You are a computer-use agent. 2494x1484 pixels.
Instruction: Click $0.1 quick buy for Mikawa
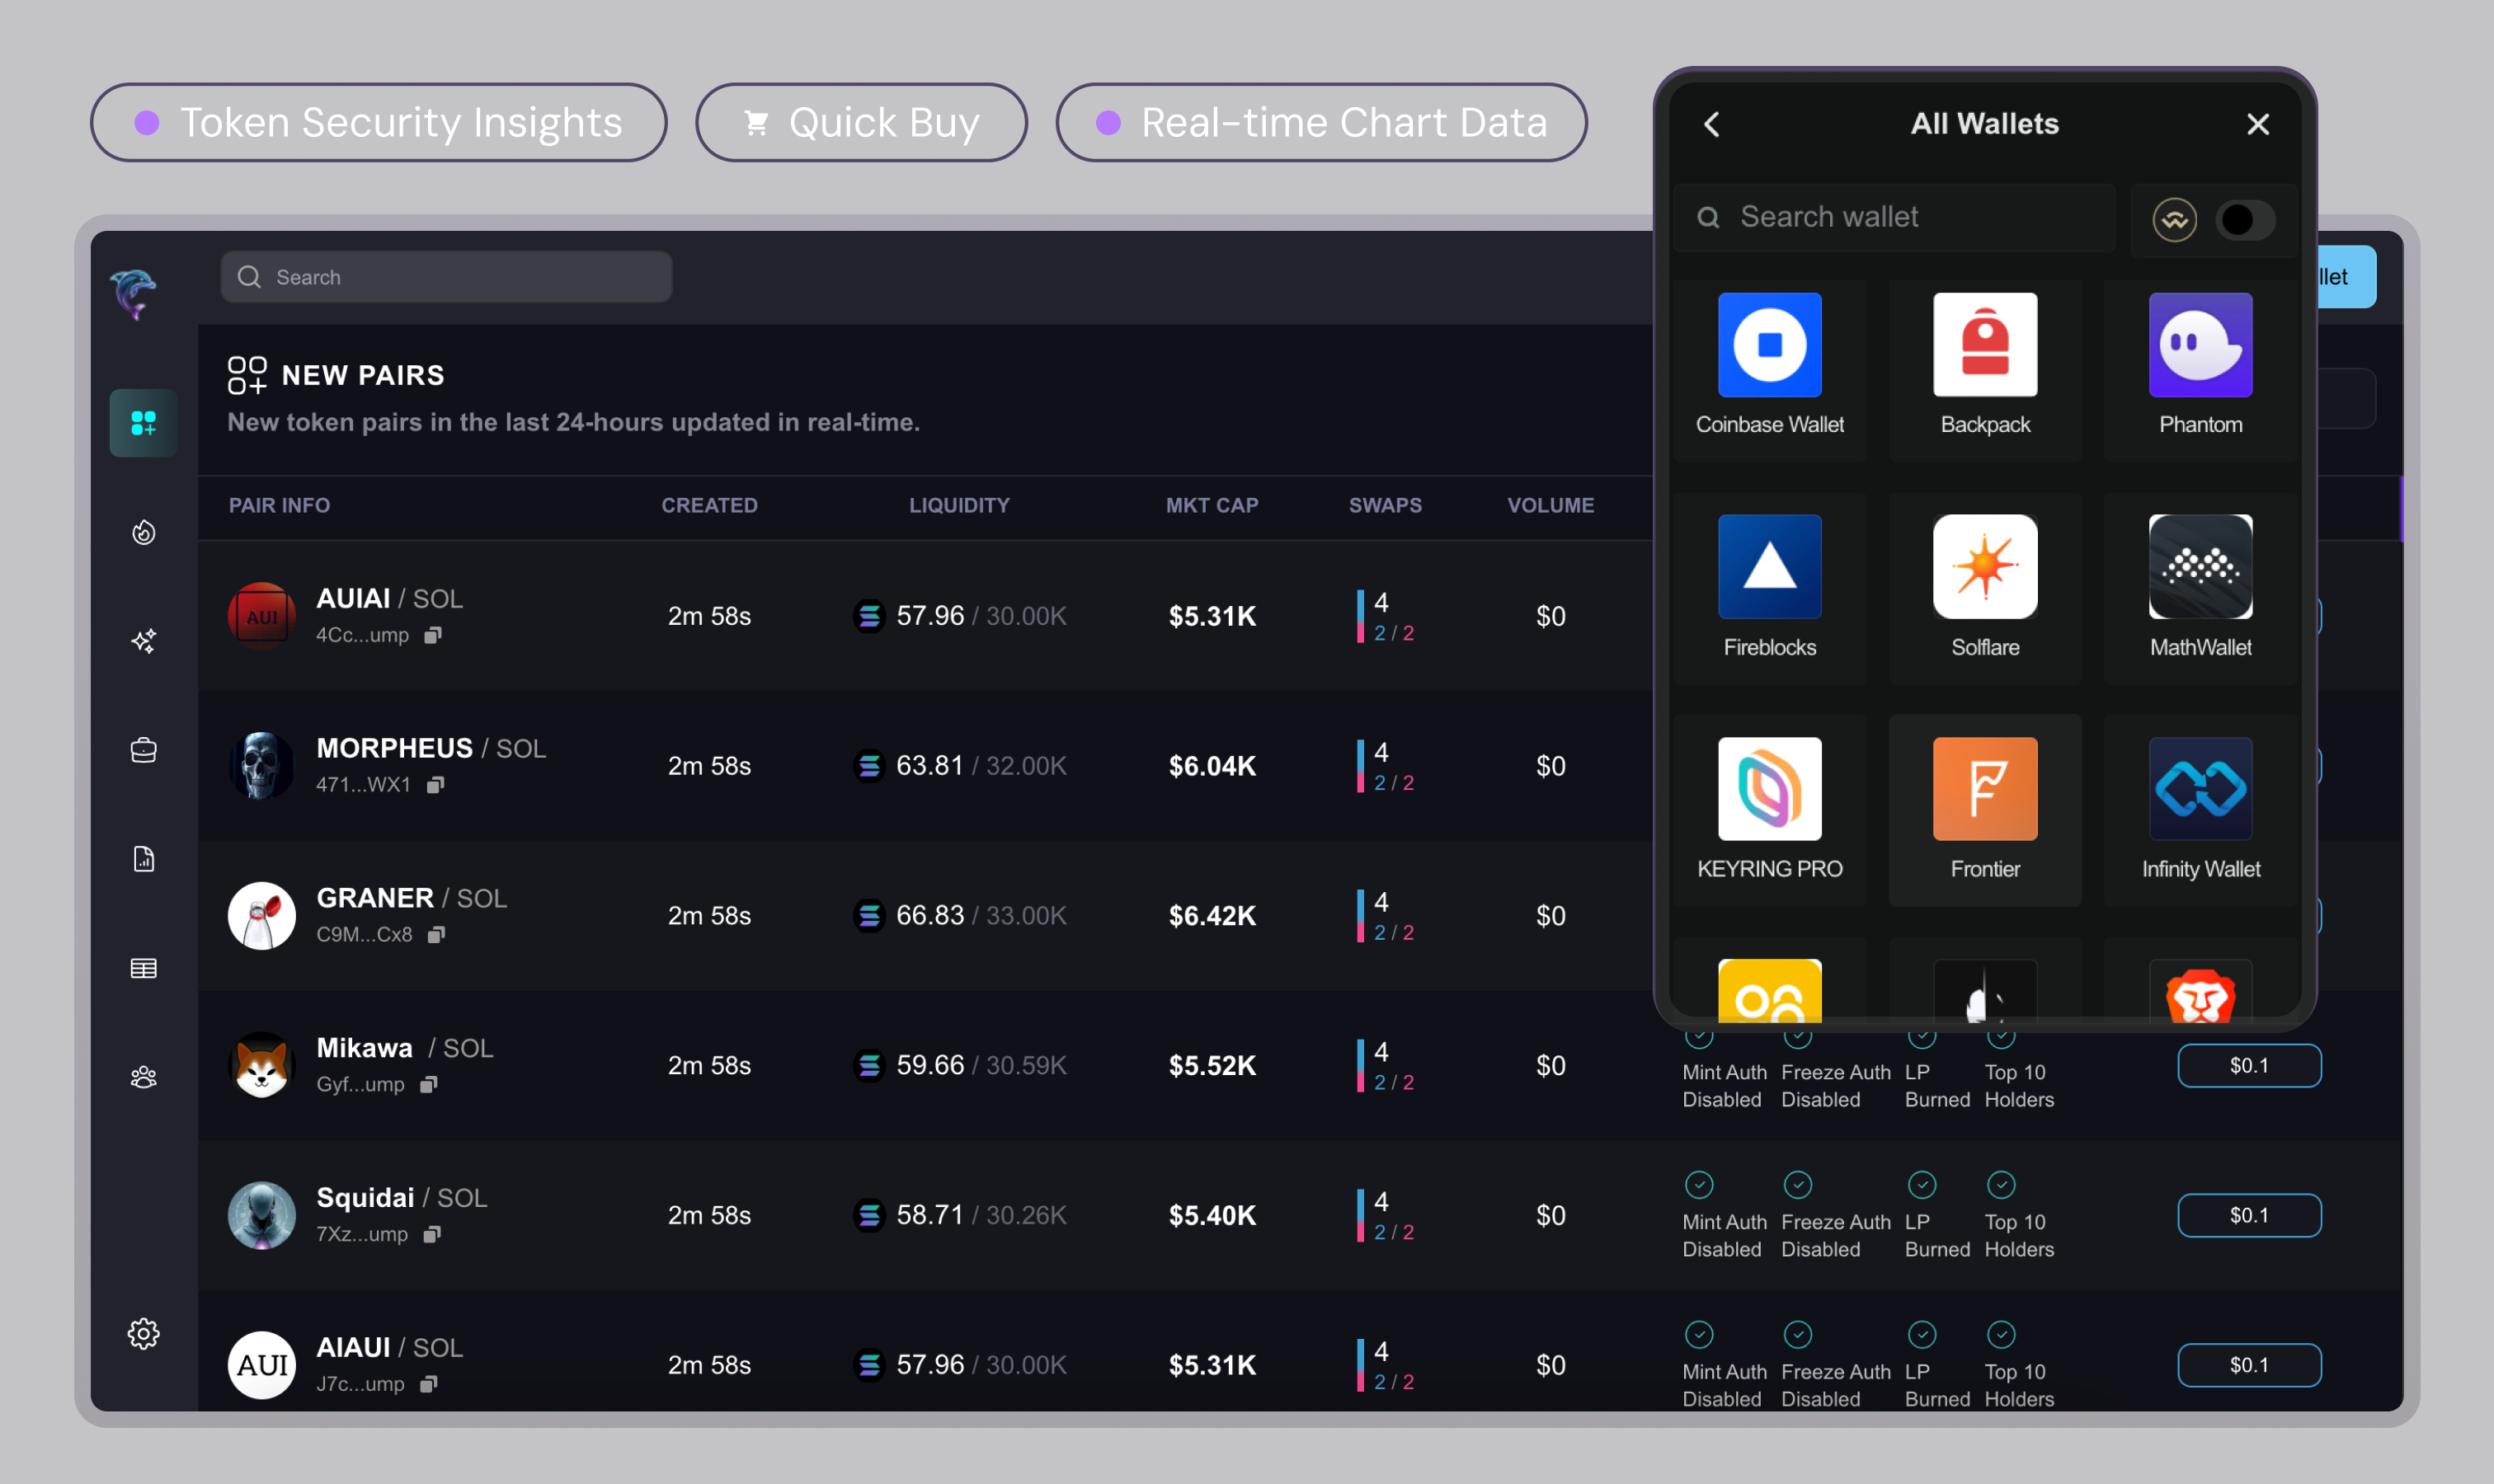[2248, 1065]
